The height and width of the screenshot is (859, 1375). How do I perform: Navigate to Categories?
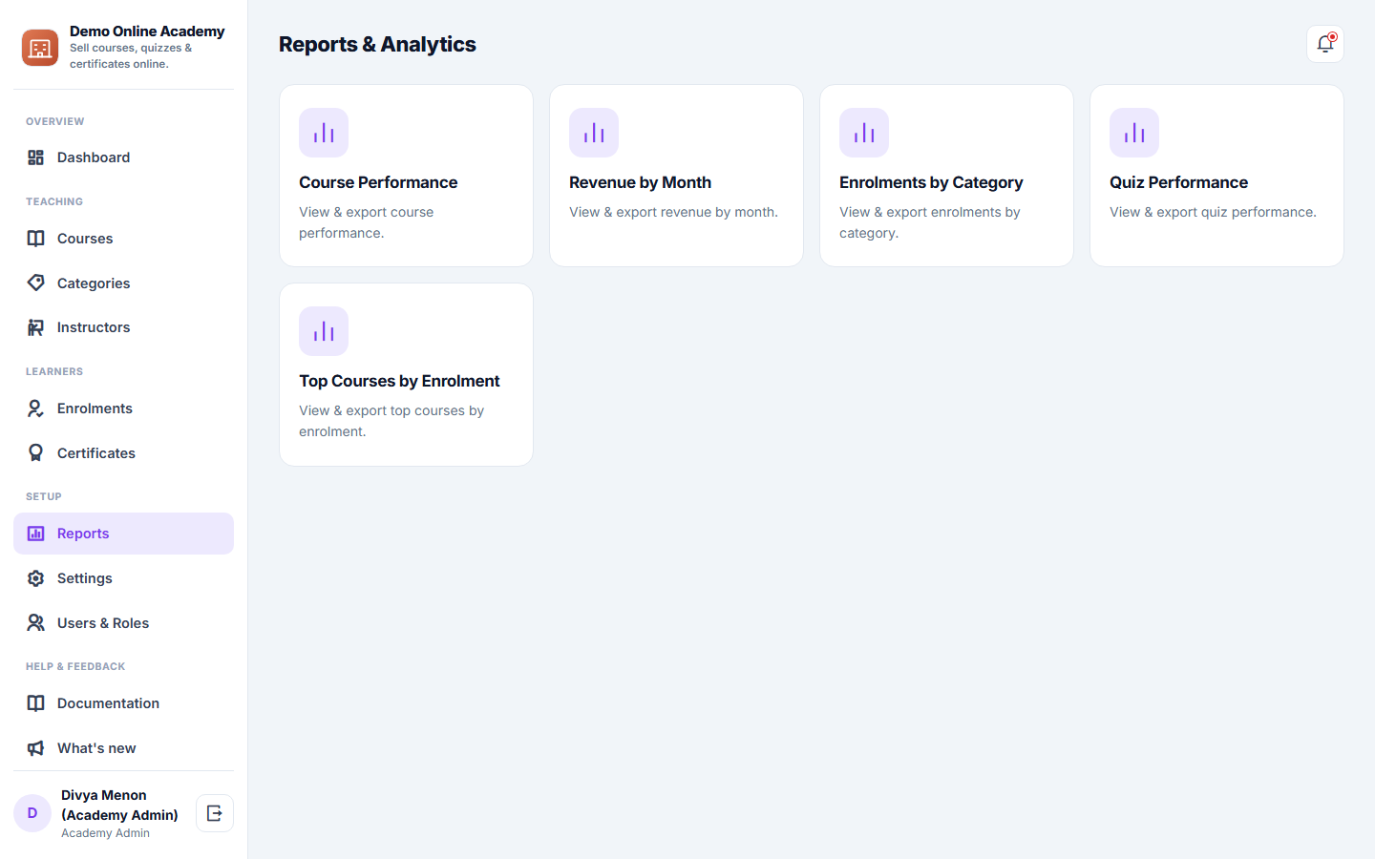click(123, 283)
